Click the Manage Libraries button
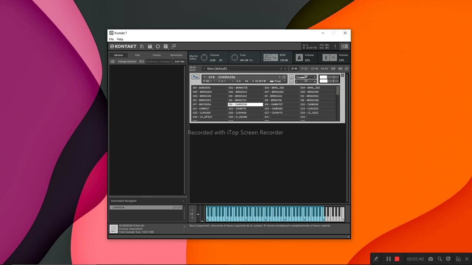This screenshot has height=265, width=472. (x=127, y=61)
